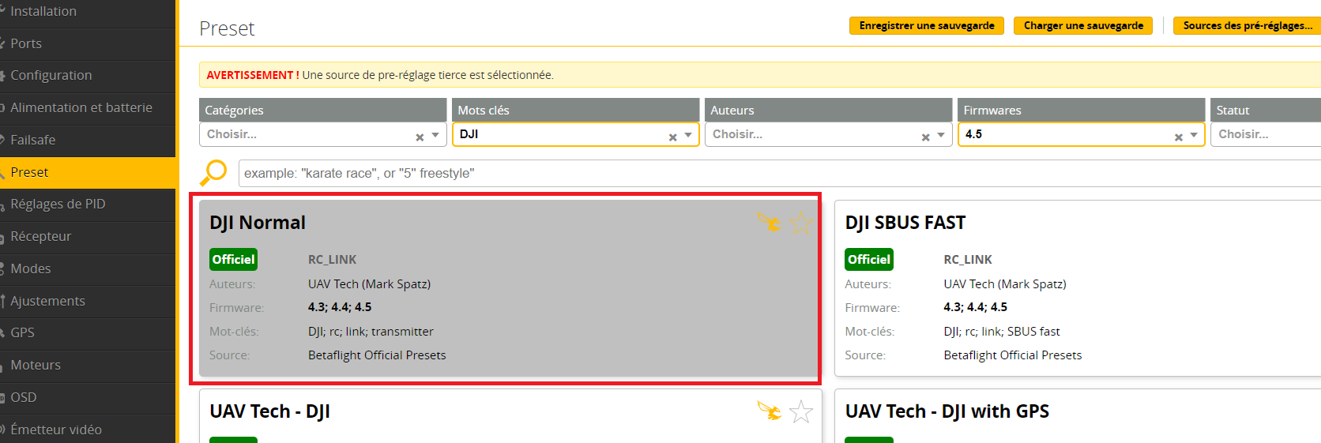Switch to the Failsafe tab
Screen dimensions: 1321x443
33,140
